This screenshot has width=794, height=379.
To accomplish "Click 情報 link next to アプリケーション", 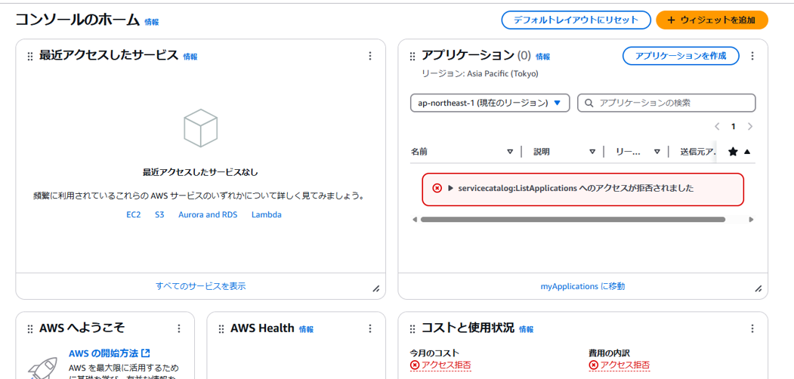I will (x=543, y=57).
